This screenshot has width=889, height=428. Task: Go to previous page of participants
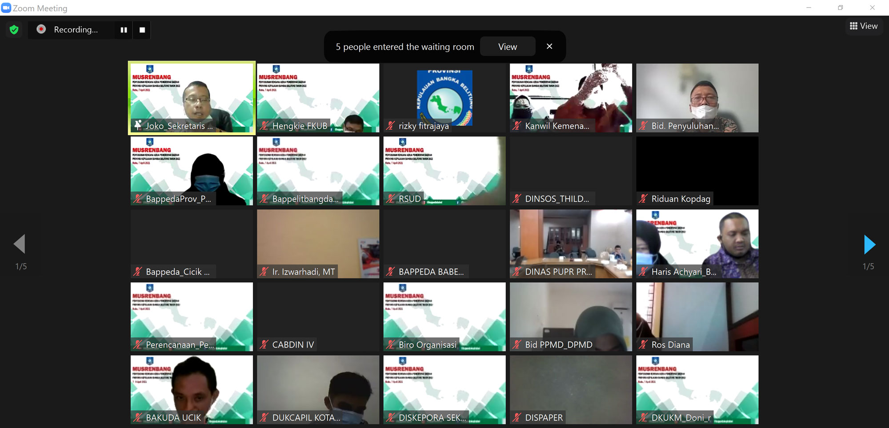tap(20, 244)
